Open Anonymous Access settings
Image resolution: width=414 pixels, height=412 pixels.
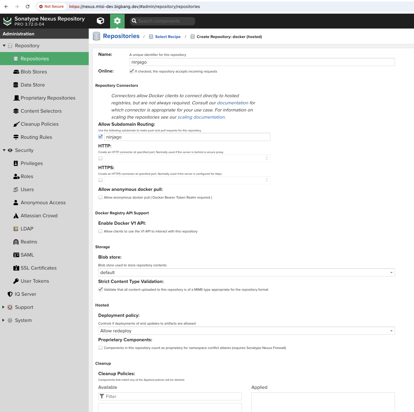click(x=44, y=202)
